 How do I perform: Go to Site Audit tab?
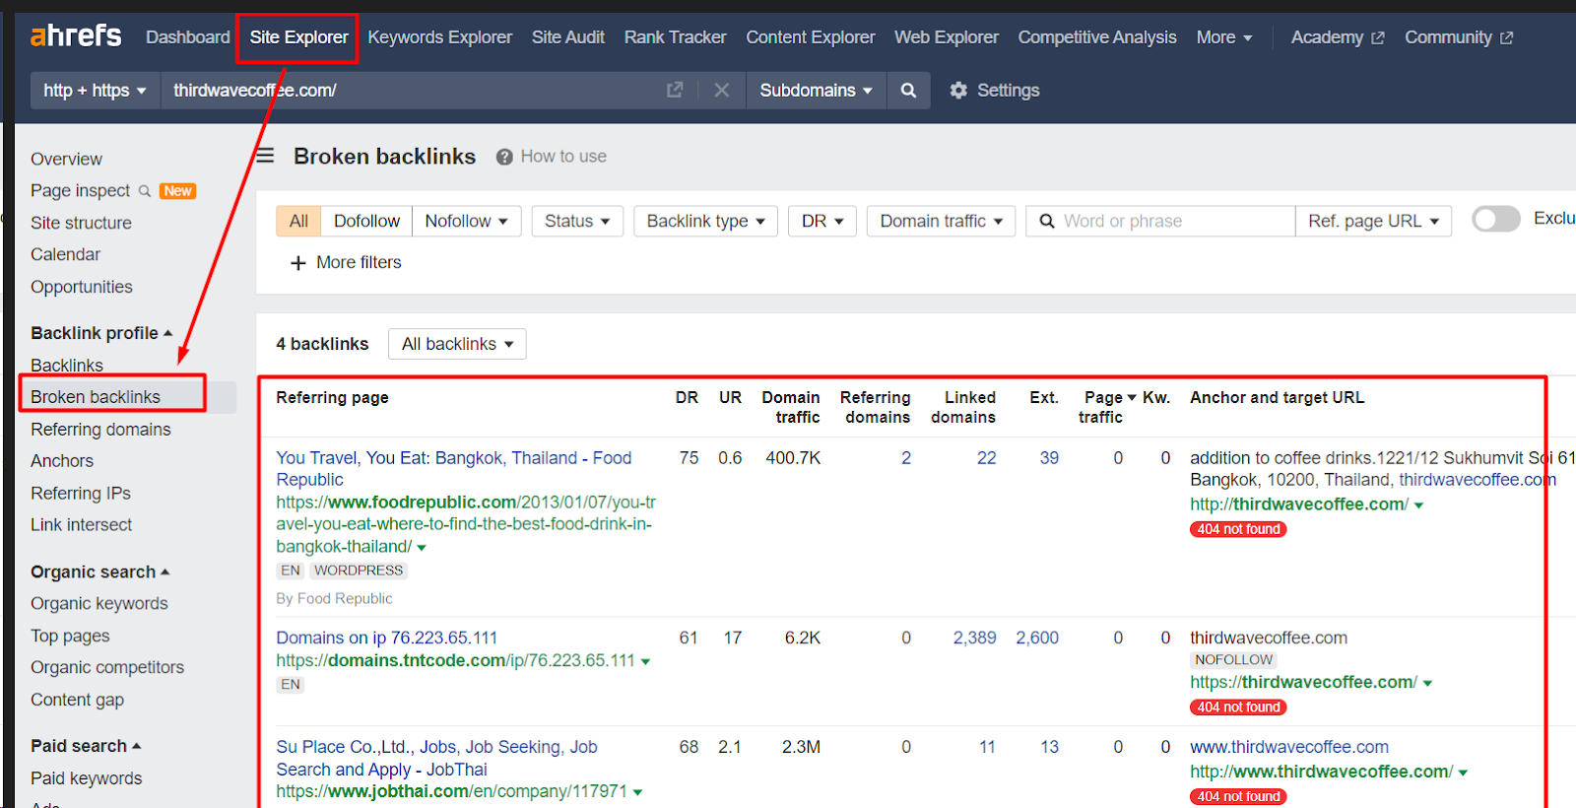(567, 37)
